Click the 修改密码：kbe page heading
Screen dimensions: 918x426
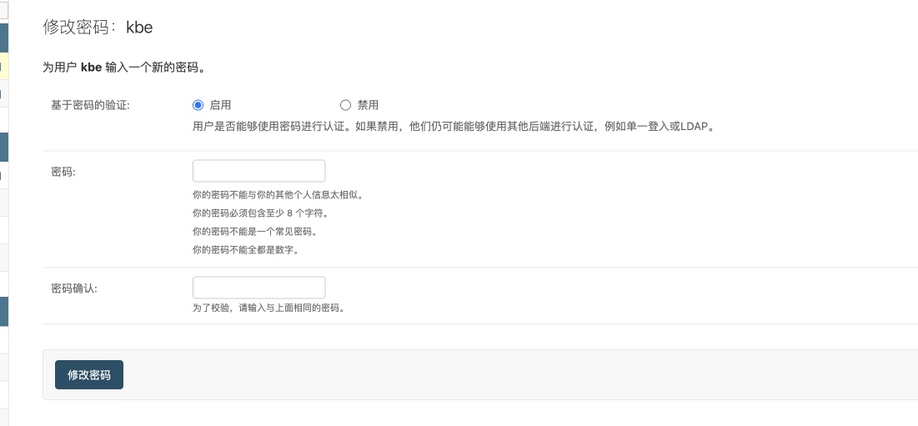[x=98, y=27]
